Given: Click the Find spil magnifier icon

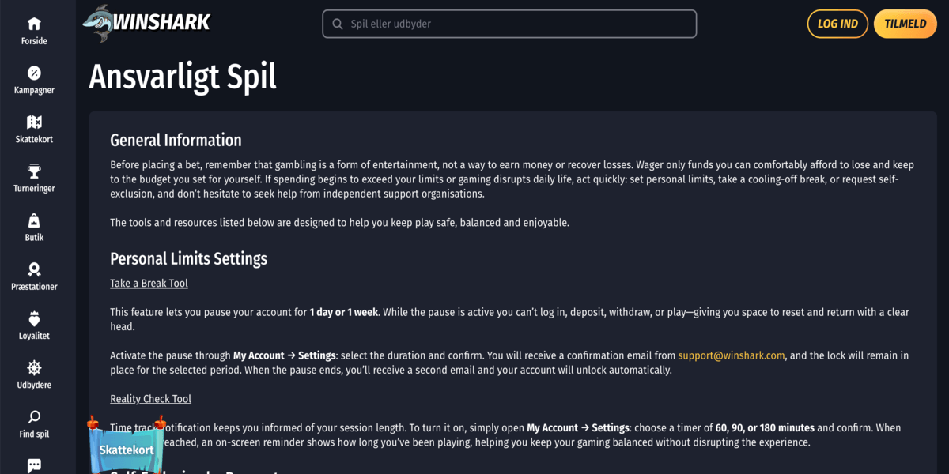Looking at the screenshot, I should [x=34, y=417].
